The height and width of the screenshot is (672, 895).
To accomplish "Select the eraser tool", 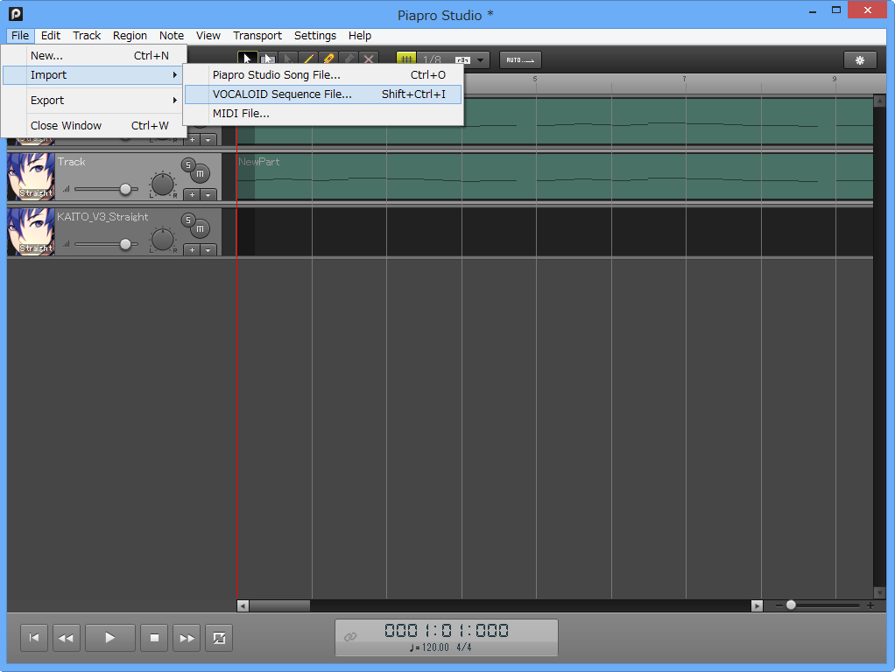I will (349, 59).
